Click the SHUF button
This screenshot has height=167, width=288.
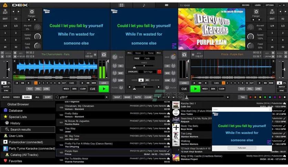point(117,97)
